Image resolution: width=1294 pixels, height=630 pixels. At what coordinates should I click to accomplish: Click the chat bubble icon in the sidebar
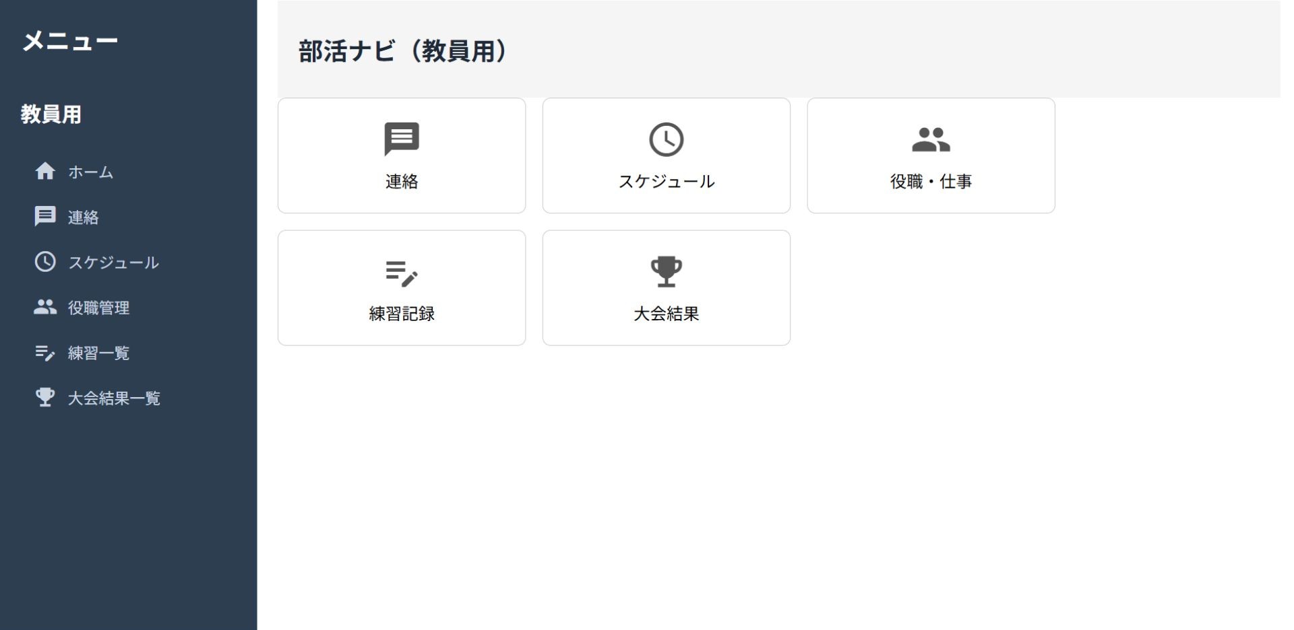tap(45, 217)
